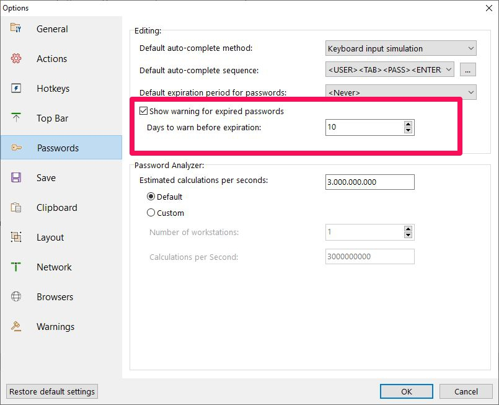Screen dimensions: 499x405
Task: Open the auto-complete sequence combo box
Action: click(x=389, y=69)
